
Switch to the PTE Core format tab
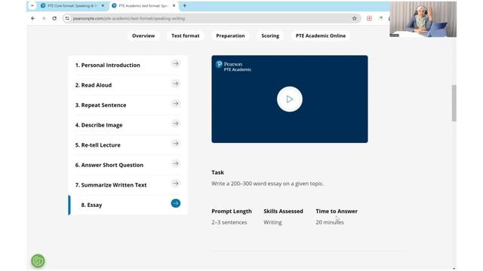click(72, 5)
